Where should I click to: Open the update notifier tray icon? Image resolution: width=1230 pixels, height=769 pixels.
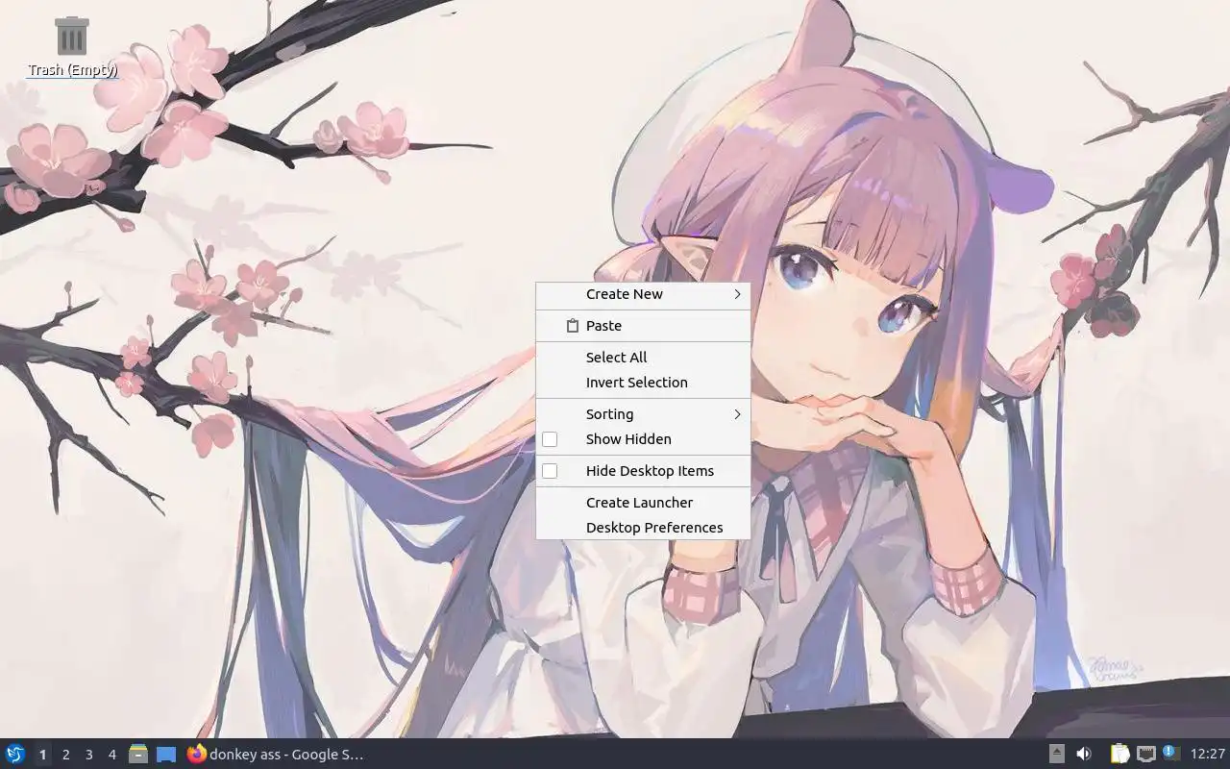pos(1170,753)
